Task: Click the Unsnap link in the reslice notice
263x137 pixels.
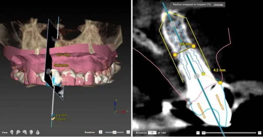Action: click(218, 4)
